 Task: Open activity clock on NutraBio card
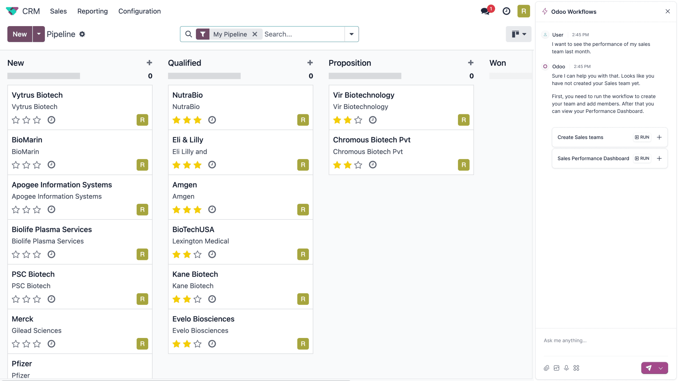(x=212, y=120)
